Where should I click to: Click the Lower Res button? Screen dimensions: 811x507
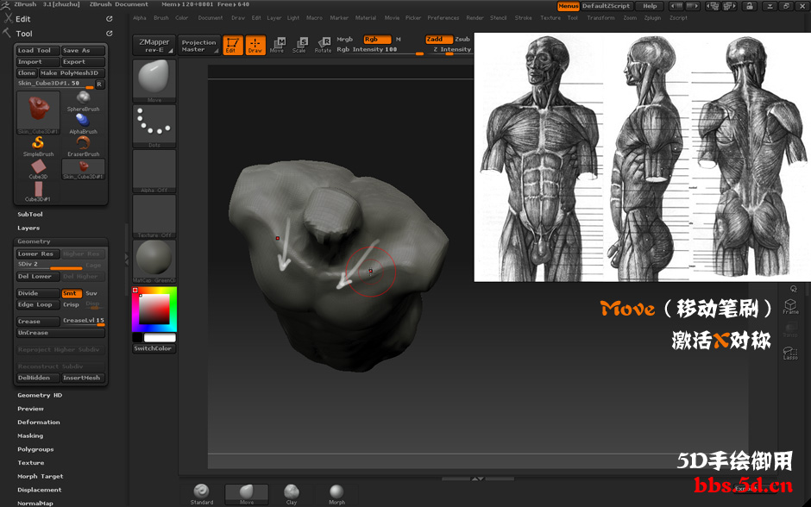38,253
